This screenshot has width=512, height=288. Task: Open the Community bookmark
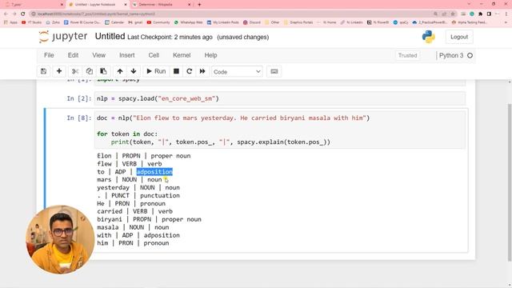point(158,22)
